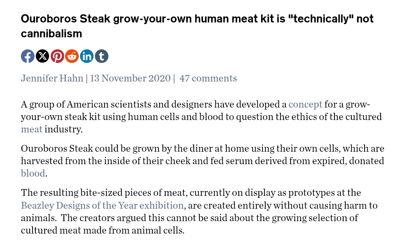This screenshot has width=412, height=244.
Task: Share the article on Tumblr
Action: 101,56
